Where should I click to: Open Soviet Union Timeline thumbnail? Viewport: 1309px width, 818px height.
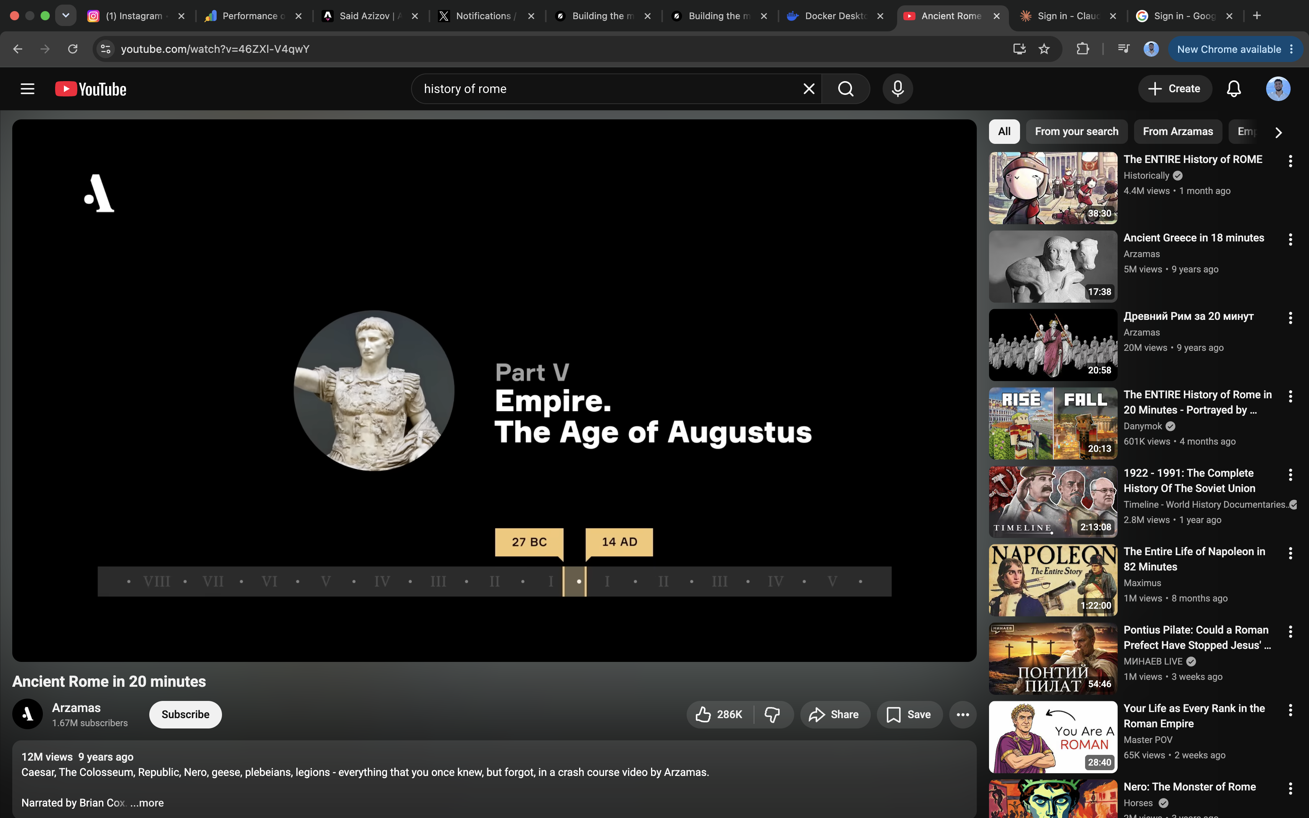tap(1053, 502)
